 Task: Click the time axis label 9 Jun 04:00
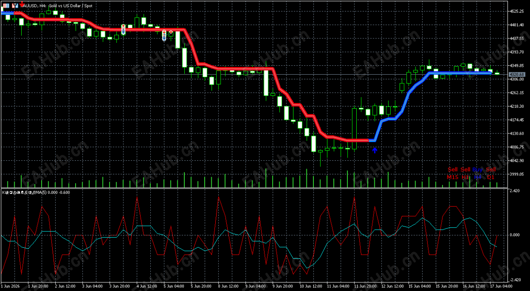tap(256, 286)
